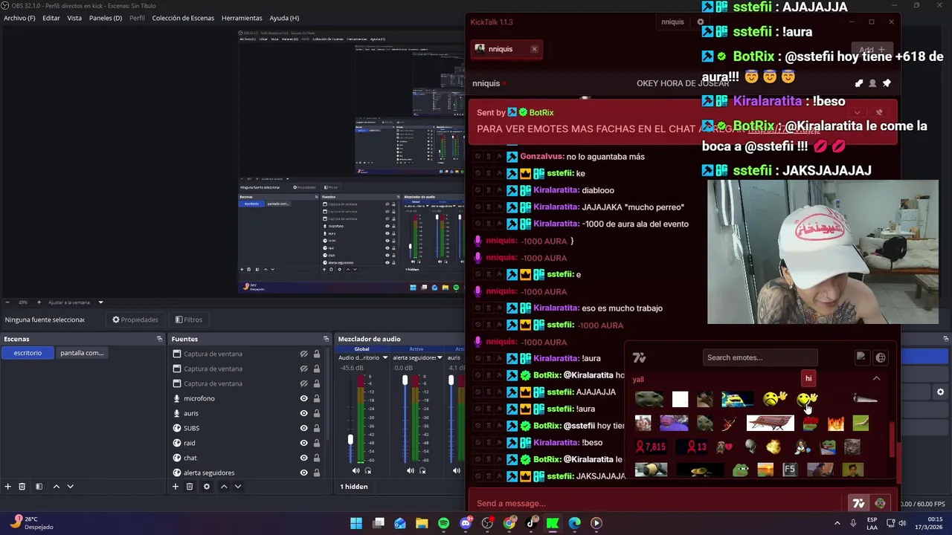Image resolution: width=952 pixels, height=535 pixels.
Task: Show the second Captura de ventana source
Action: tap(303, 369)
